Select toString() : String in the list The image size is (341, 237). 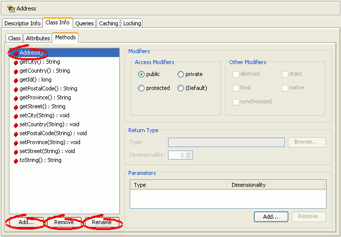(40, 160)
